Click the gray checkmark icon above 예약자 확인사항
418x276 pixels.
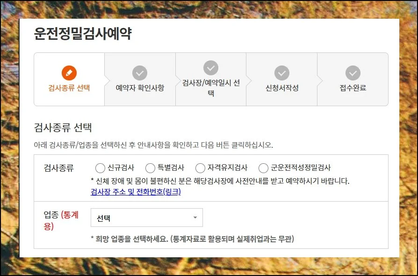(x=140, y=73)
